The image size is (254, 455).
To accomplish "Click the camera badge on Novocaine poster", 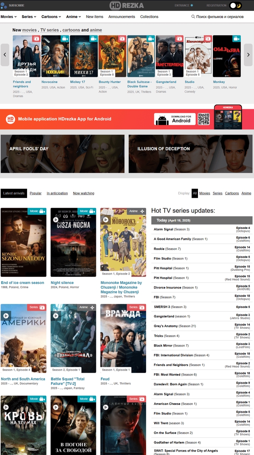I will click(x=65, y=38).
